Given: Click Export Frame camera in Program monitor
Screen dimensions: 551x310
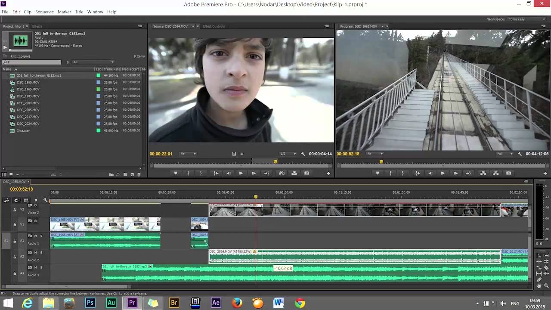Looking at the screenshot, I should point(508,173).
